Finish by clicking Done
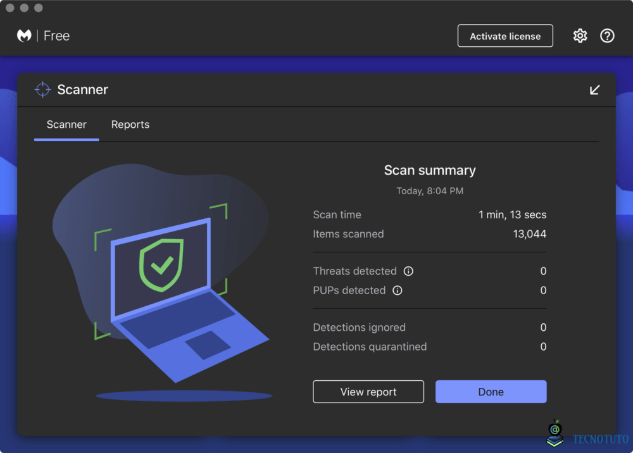 click(x=491, y=392)
